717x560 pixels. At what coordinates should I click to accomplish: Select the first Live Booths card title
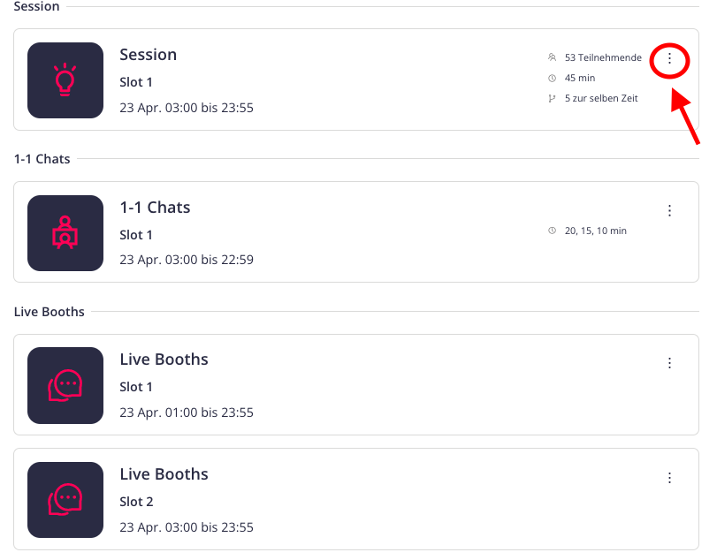(x=164, y=359)
